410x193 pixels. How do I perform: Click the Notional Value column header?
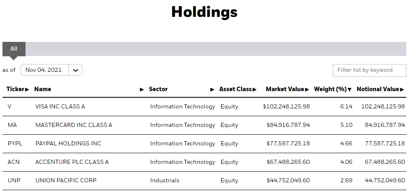click(x=378, y=89)
